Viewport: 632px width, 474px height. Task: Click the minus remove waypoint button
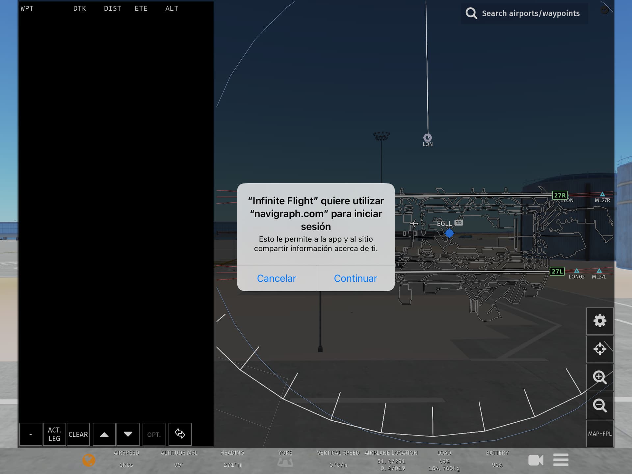31,434
